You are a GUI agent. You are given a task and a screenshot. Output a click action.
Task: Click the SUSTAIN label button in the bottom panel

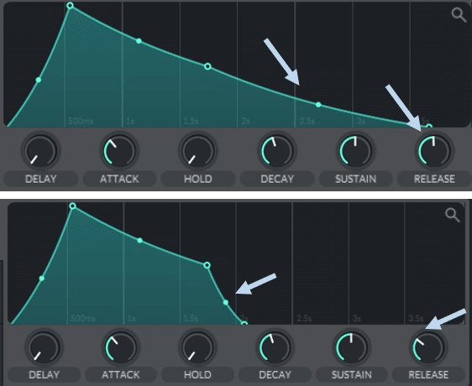pyautogui.click(x=352, y=375)
